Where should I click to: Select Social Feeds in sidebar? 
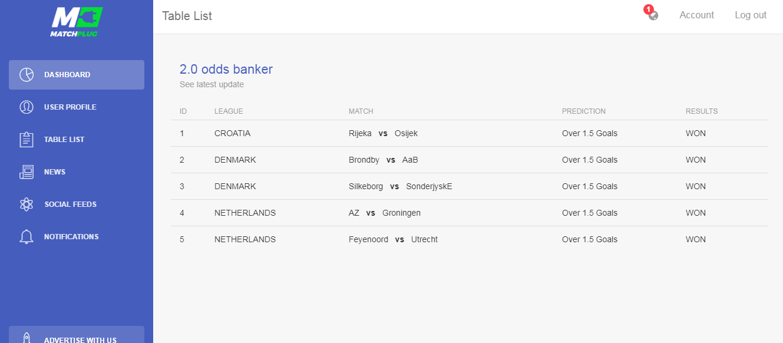pos(70,205)
